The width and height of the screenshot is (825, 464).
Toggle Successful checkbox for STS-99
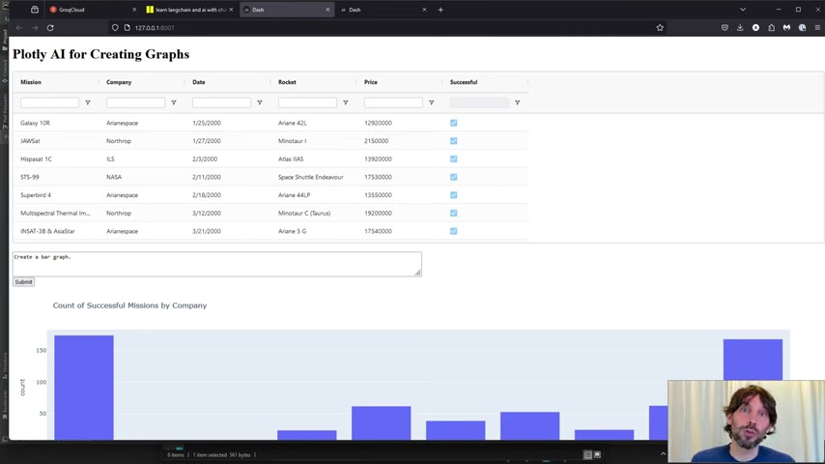453,177
